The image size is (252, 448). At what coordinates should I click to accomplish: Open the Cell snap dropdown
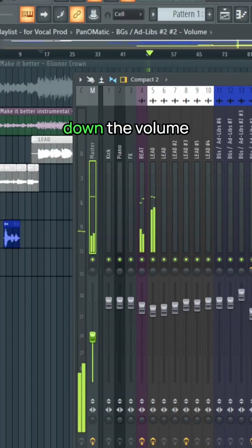click(x=128, y=15)
